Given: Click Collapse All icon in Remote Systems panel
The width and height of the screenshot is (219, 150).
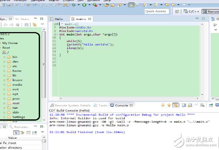Looking at the screenshot, I should [27, 25].
